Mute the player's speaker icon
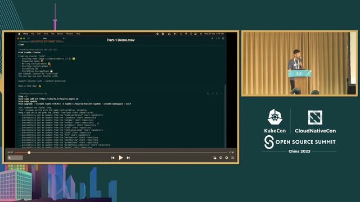The width and height of the screenshot is (360, 202). point(10,158)
